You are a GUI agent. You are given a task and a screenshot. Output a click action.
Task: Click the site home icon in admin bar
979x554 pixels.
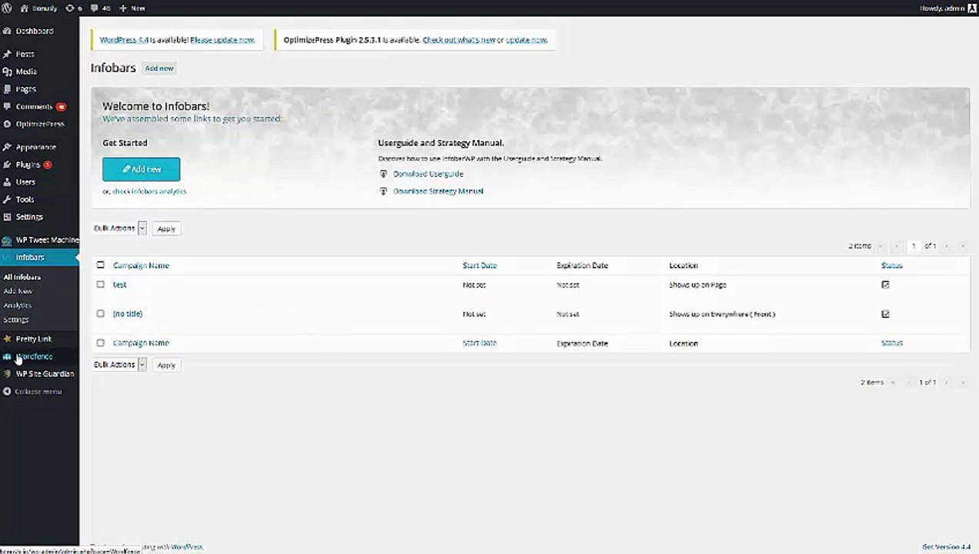(x=24, y=8)
